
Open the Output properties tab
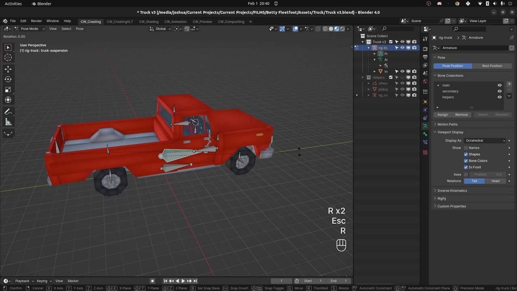point(425,57)
